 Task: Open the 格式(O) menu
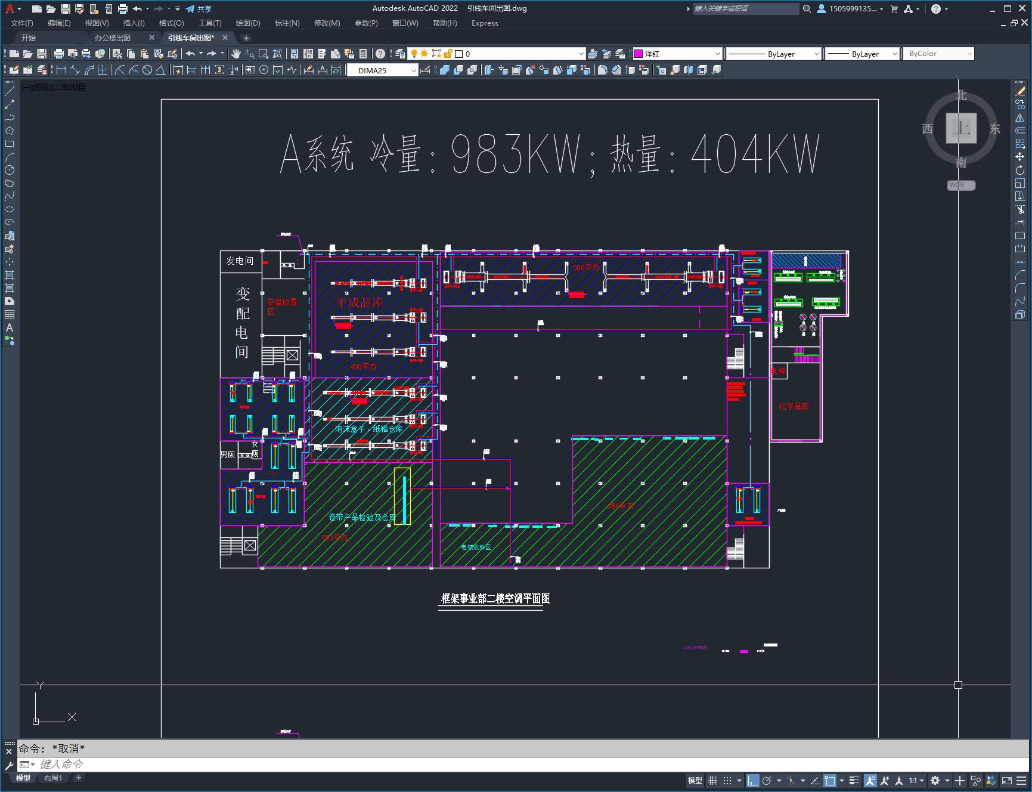pyautogui.click(x=171, y=23)
